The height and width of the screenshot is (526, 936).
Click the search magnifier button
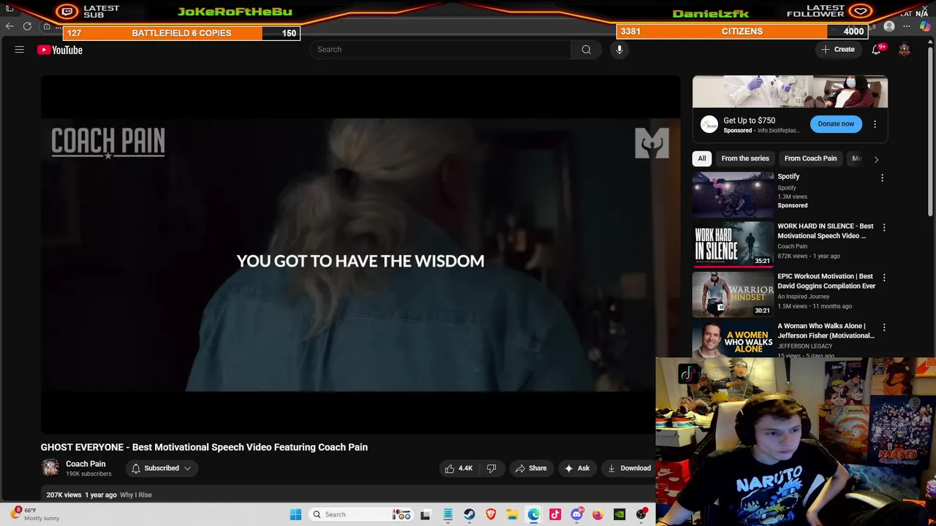pos(586,50)
